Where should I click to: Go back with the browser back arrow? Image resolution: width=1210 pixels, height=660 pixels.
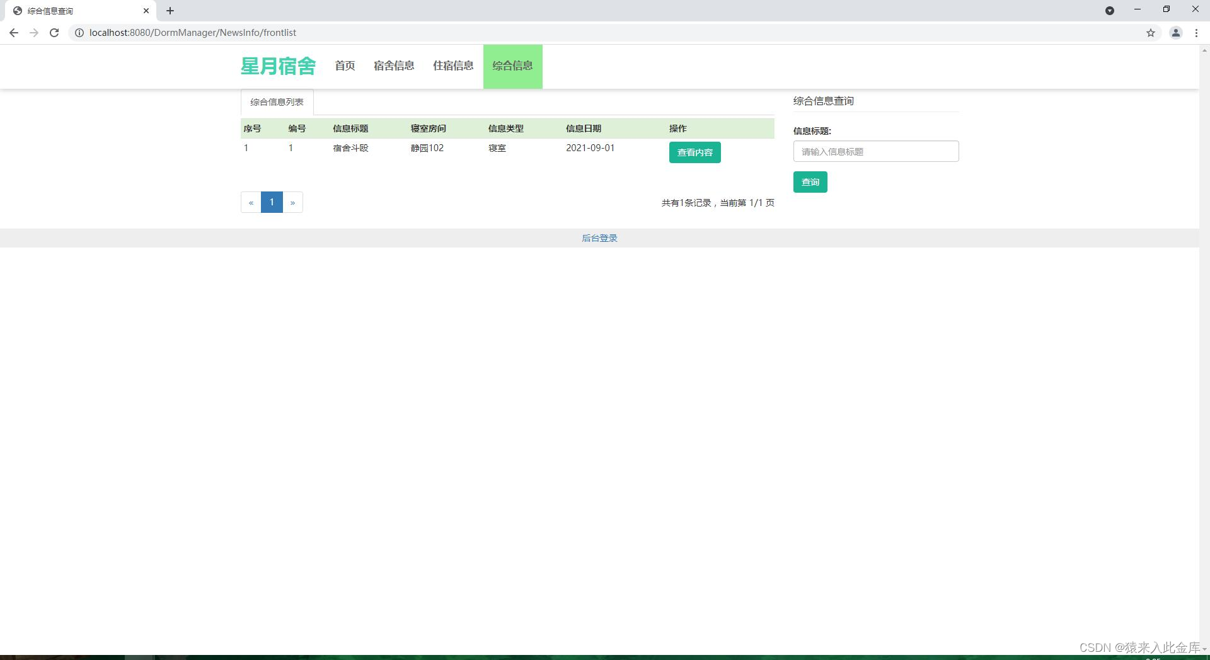click(14, 33)
